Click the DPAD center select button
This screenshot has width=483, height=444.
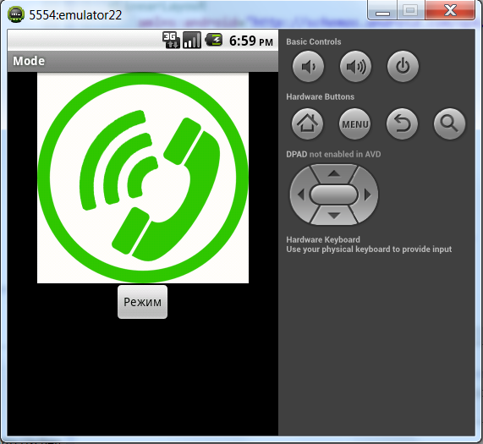334,195
